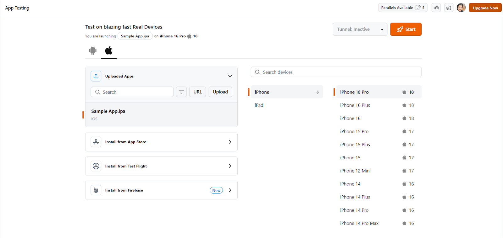
Task: Click the user profile avatar
Action: point(461,8)
